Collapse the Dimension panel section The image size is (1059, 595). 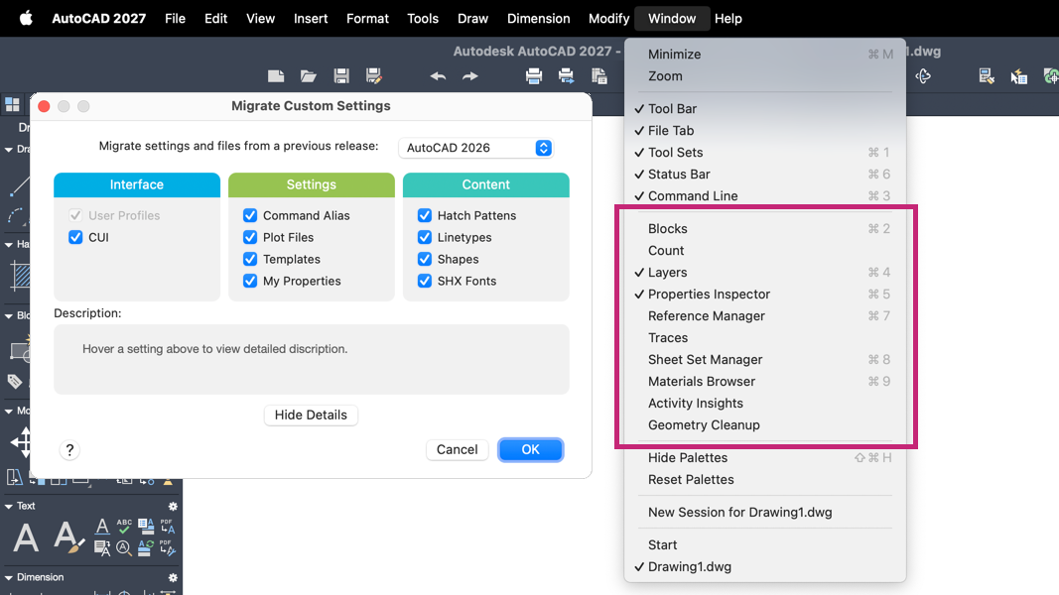tap(9, 577)
